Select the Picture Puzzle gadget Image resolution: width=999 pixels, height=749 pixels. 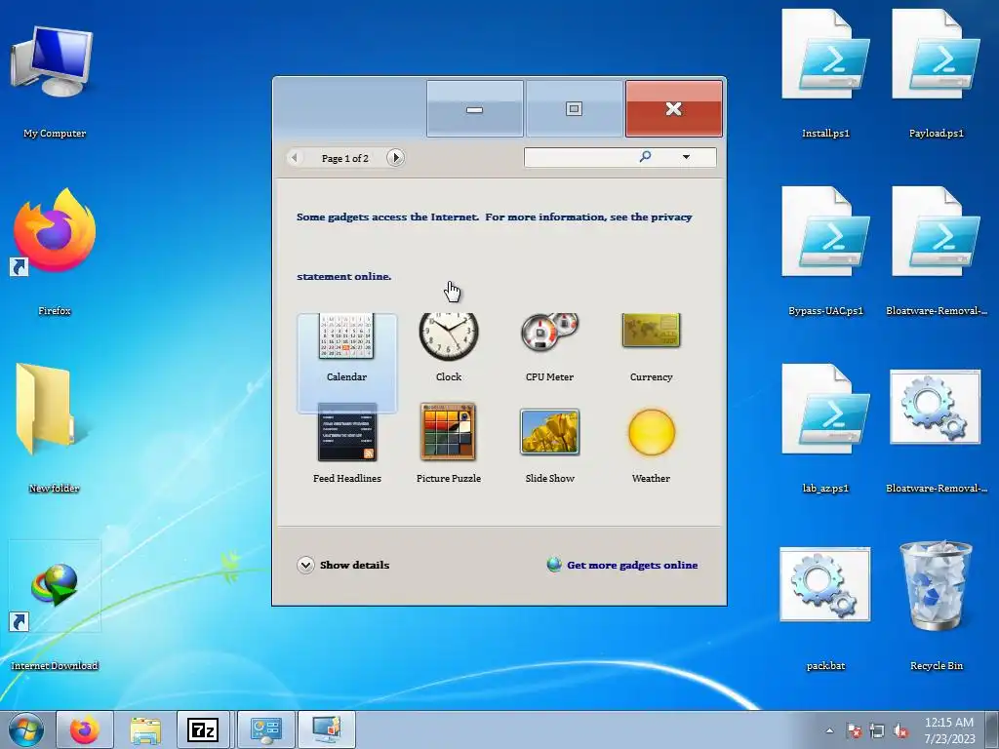pos(449,444)
